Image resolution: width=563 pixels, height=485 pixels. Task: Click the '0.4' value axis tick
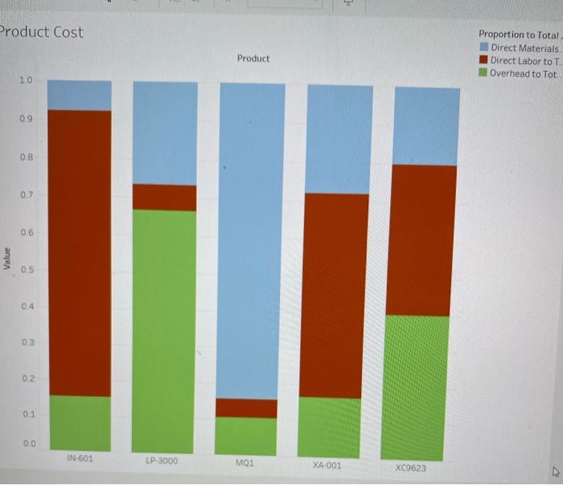tap(28, 306)
